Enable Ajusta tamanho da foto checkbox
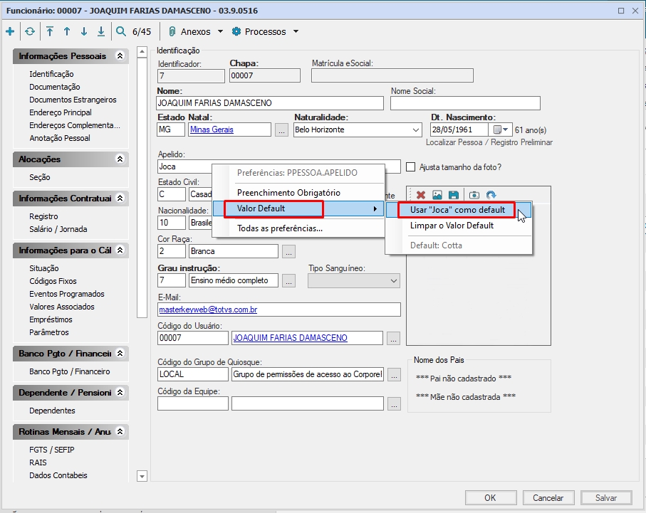Image resolution: width=646 pixels, height=513 pixels. 411,166
